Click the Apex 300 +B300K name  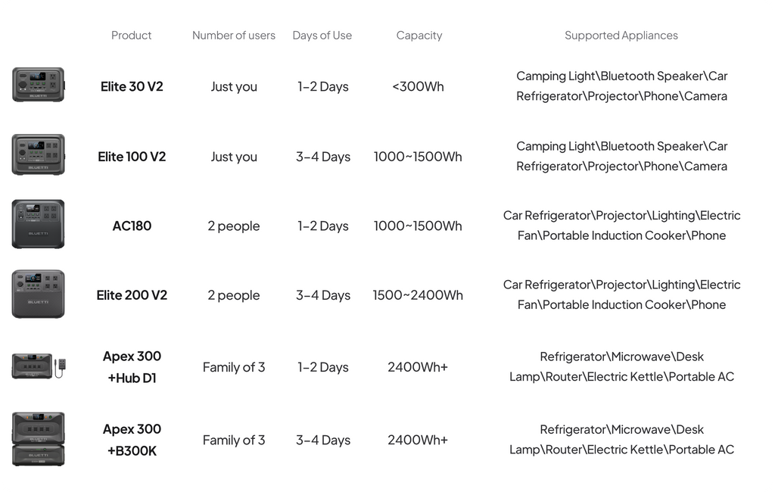[x=132, y=440]
